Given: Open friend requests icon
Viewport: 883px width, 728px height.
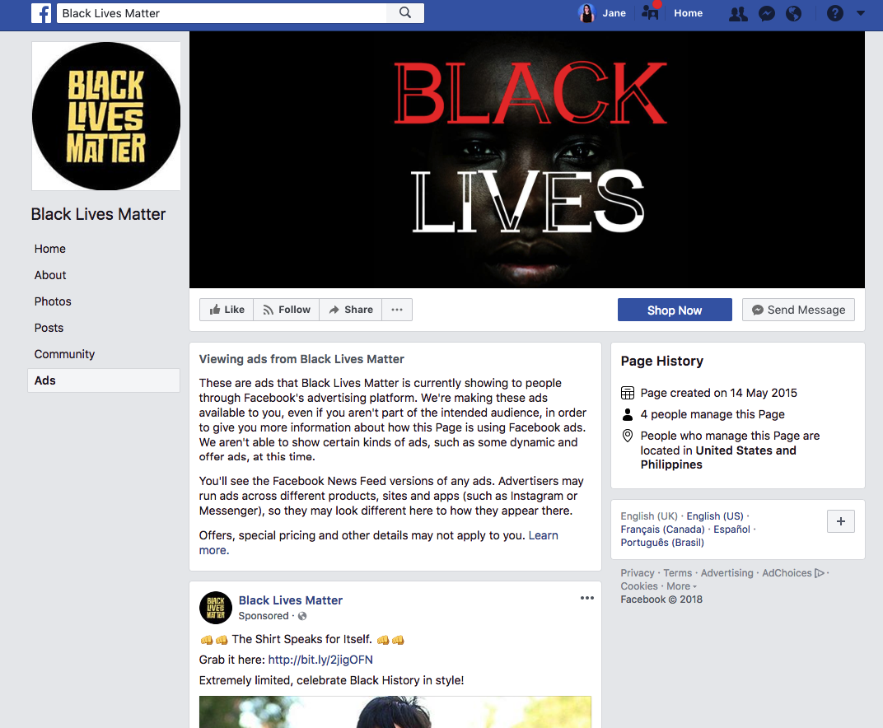Looking at the screenshot, I should pos(738,13).
